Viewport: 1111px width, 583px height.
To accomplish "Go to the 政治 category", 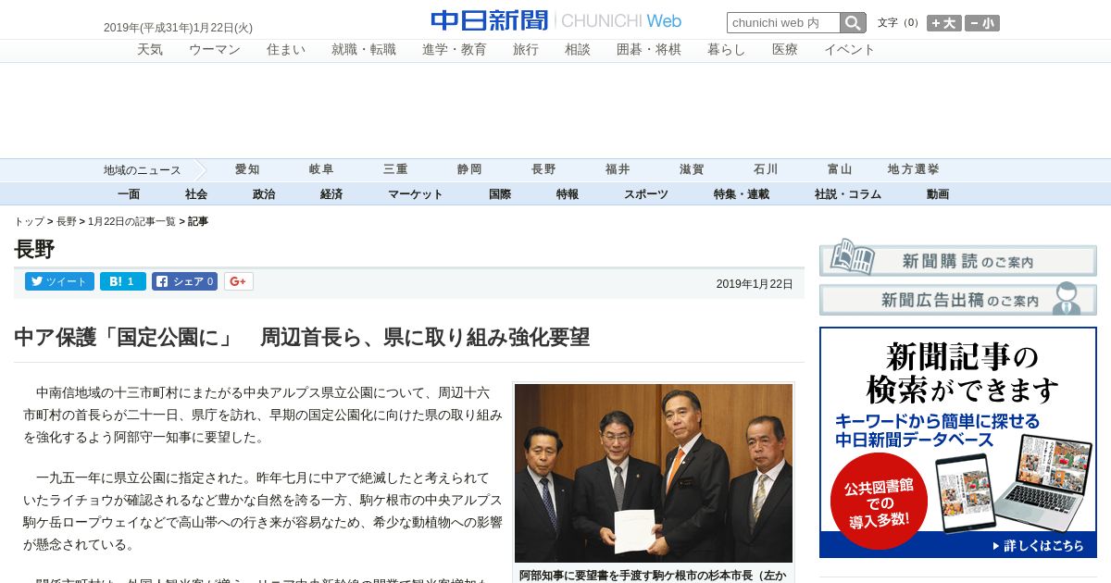I will (x=264, y=194).
